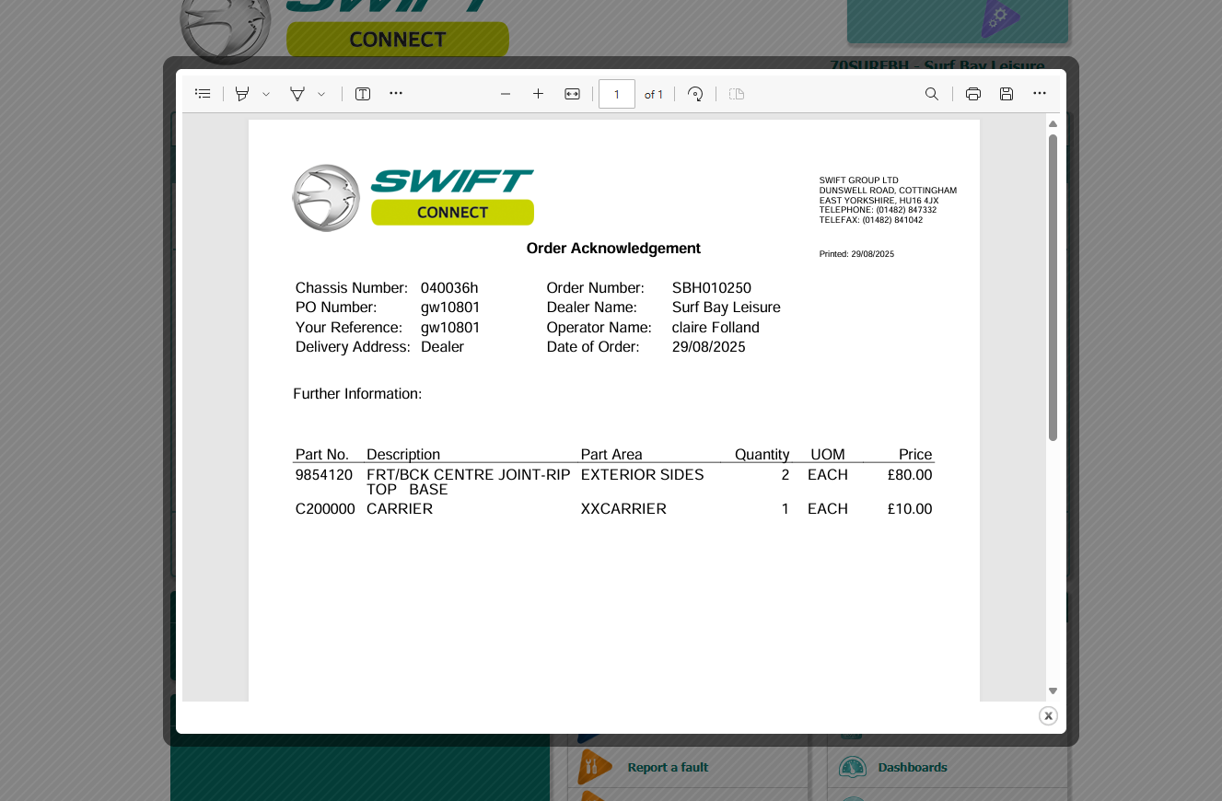Click the Further Information label
Image resolution: width=1222 pixels, height=801 pixels.
tap(357, 394)
